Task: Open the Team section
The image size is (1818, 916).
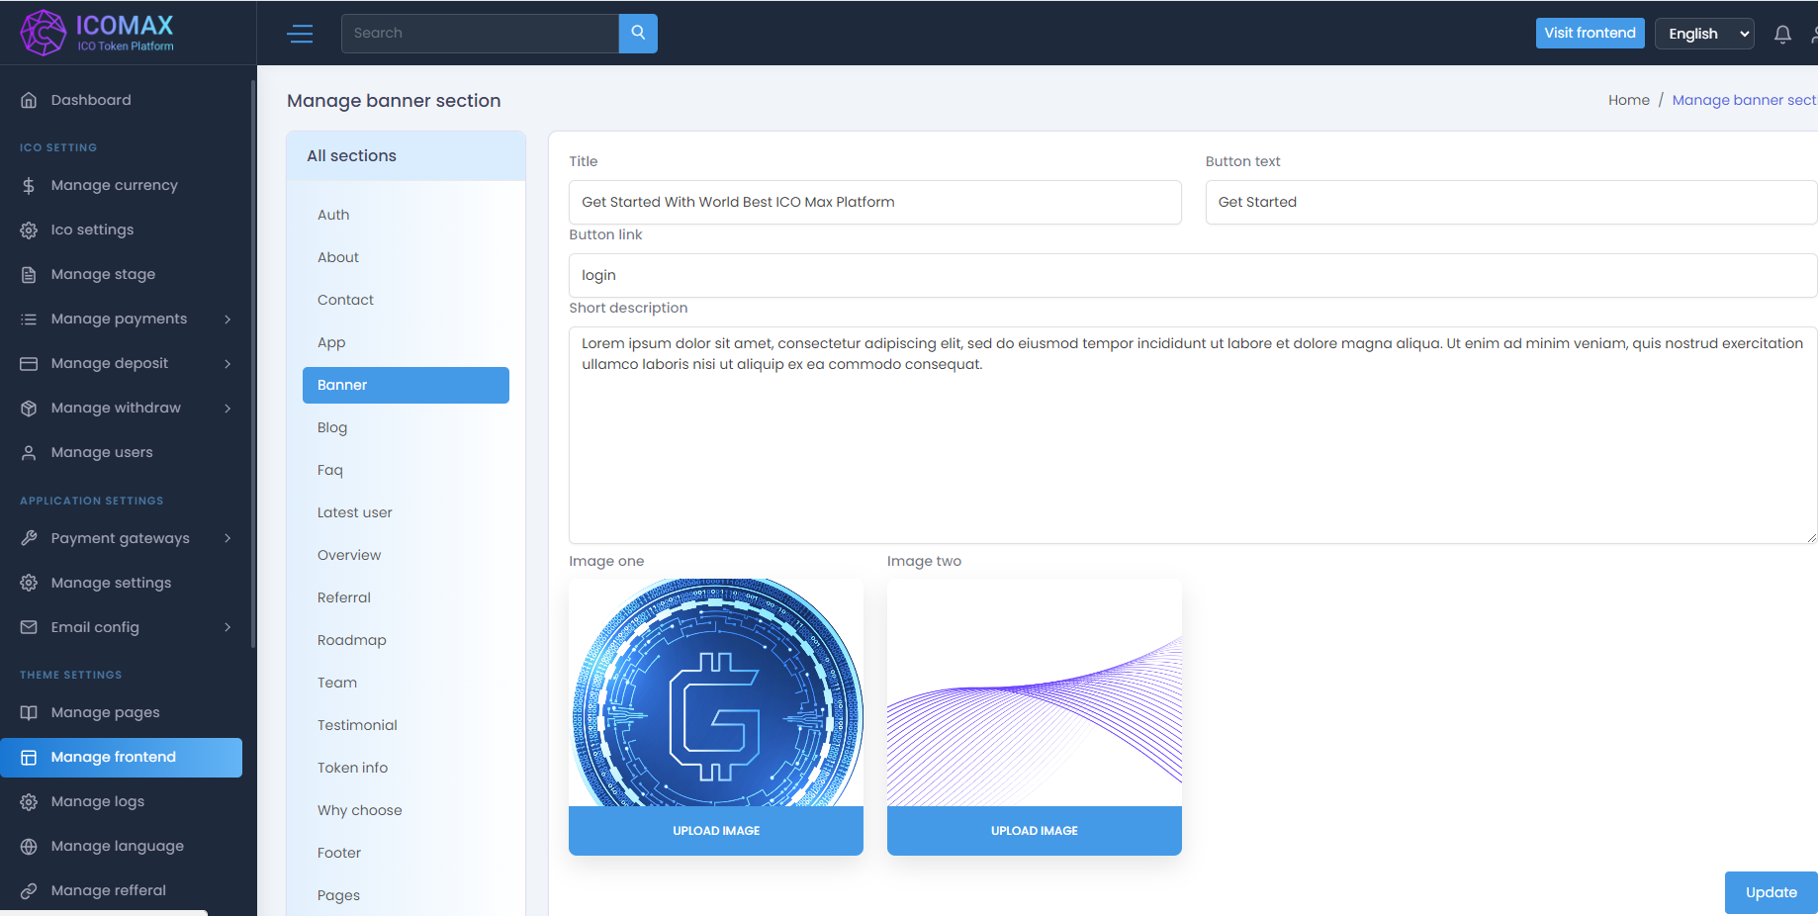Action: click(x=406, y=683)
